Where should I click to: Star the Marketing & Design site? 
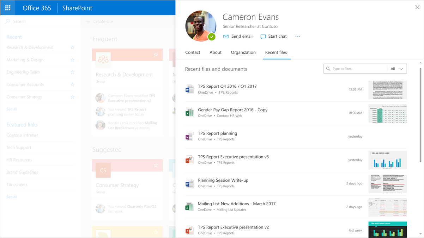(73, 60)
